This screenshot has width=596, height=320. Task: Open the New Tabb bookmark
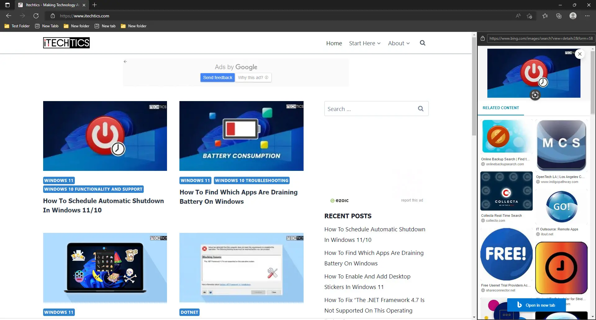tap(47, 26)
